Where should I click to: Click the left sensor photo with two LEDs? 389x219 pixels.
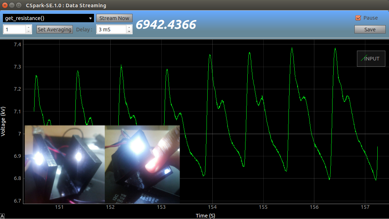click(65, 164)
